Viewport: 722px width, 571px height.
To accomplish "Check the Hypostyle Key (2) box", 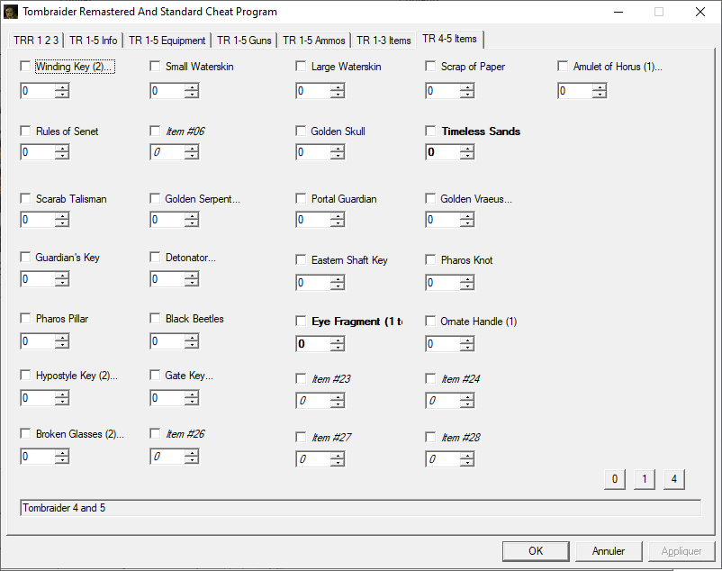I will pos(25,376).
